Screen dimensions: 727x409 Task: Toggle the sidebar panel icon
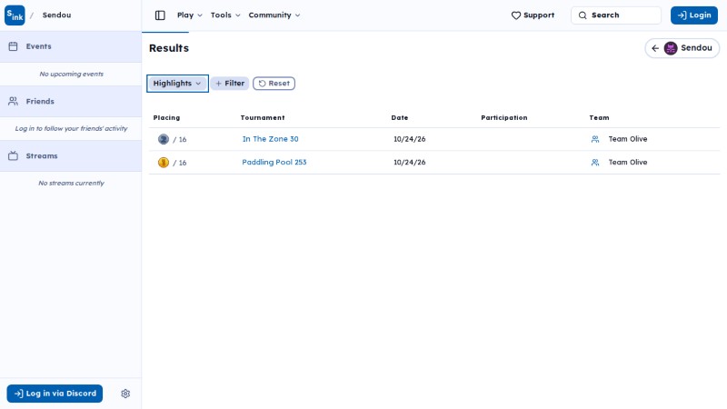click(x=160, y=15)
